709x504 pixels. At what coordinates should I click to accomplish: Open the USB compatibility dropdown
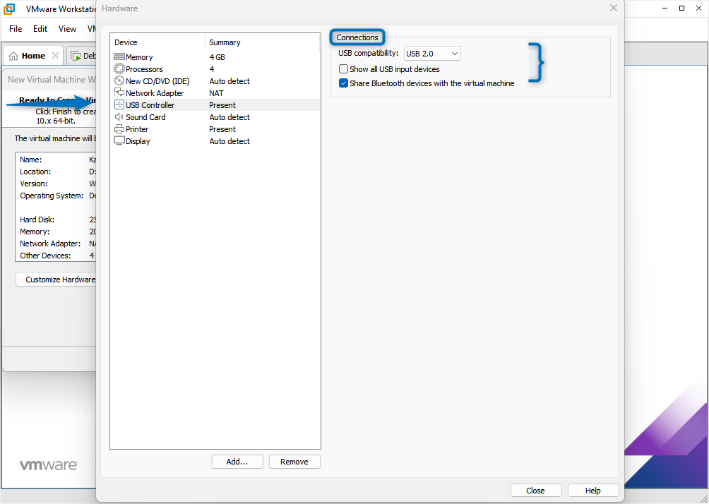pos(432,53)
